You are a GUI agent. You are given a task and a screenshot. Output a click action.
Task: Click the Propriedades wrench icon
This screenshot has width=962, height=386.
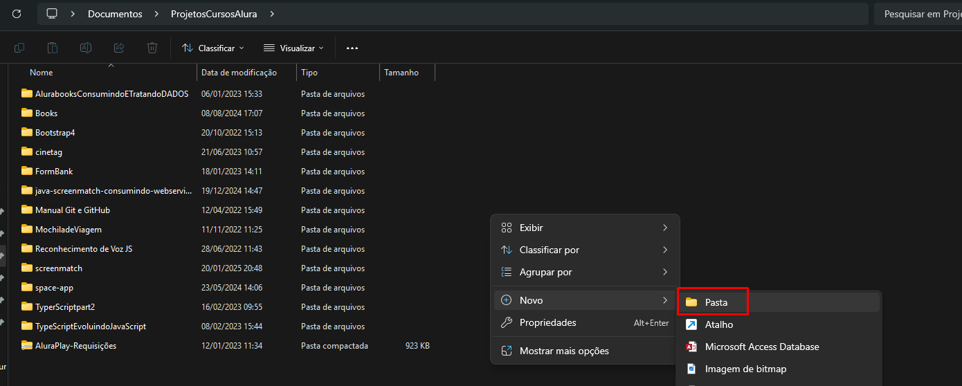(x=506, y=322)
